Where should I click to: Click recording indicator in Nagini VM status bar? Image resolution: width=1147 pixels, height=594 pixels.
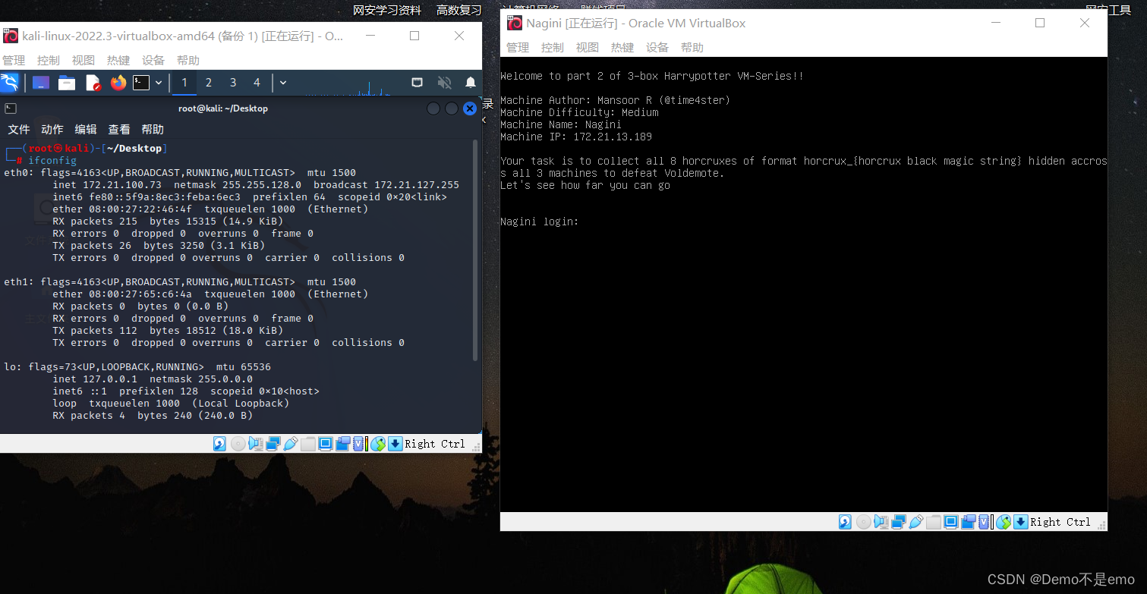pos(969,522)
